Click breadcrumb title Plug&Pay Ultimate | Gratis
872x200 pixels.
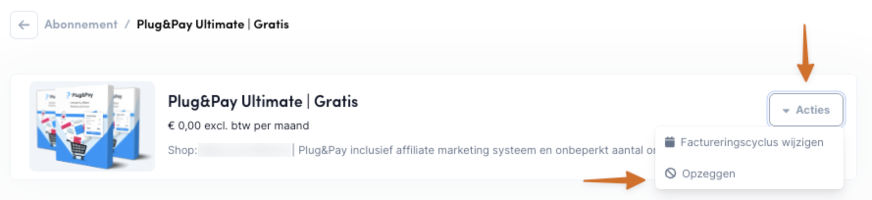[212, 25]
